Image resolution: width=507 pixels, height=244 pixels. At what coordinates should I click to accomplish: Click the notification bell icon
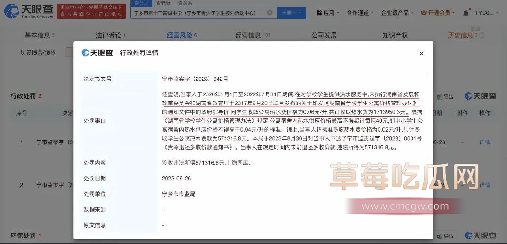pyautogui.click(x=466, y=13)
